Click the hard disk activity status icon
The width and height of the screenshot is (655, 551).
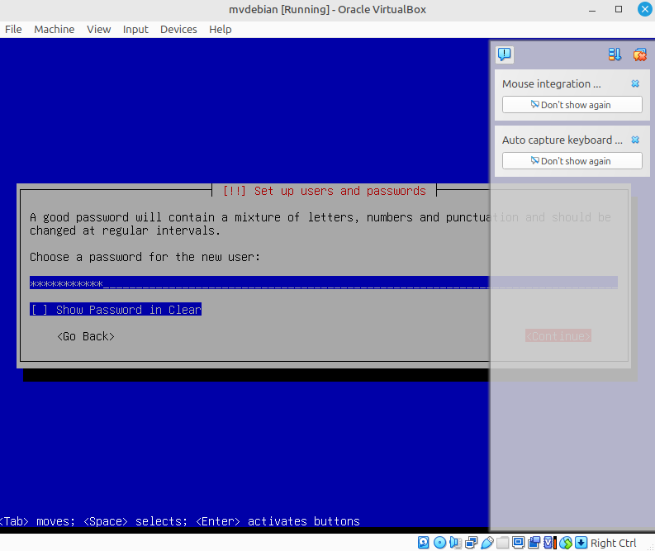[x=424, y=543]
